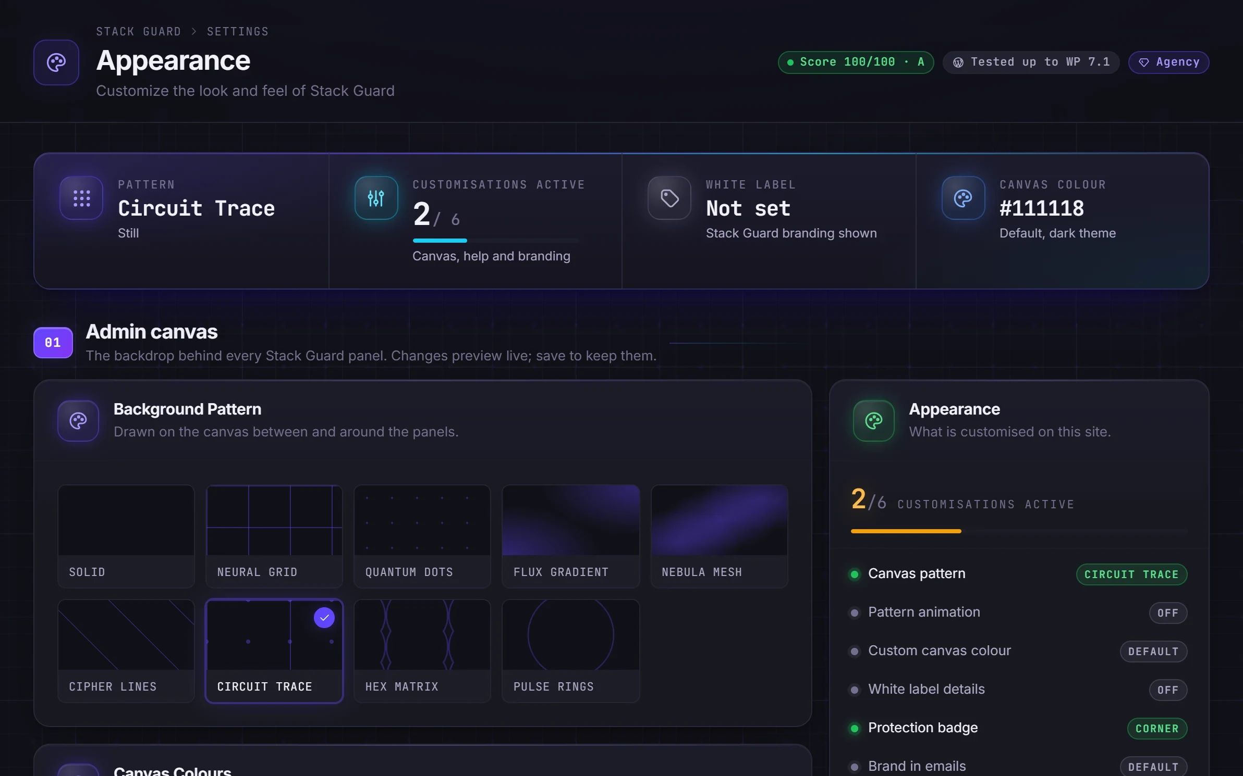Click the green Appearance summary panel icon
Image resolution: width=1243 pixels, height=776 pixels.
click(873, 421)
